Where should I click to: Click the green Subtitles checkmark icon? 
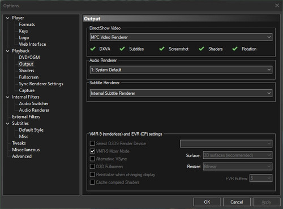click(x=122, y=49)
